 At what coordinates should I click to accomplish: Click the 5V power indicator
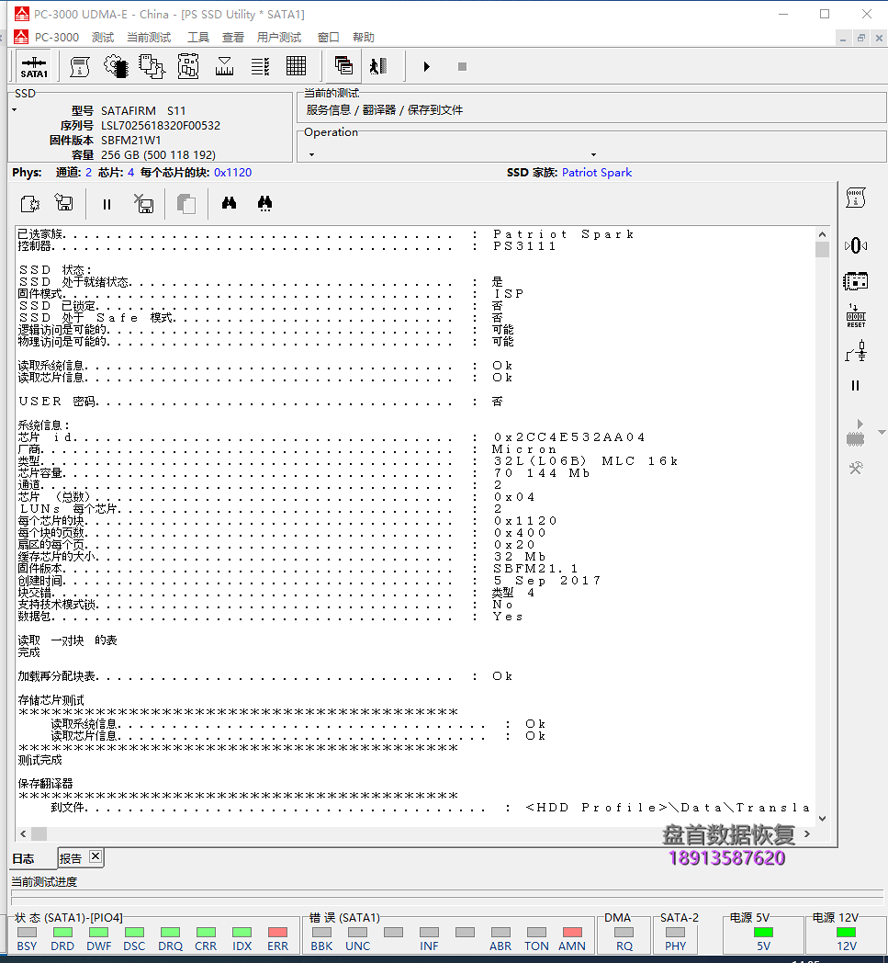(763, 933)
